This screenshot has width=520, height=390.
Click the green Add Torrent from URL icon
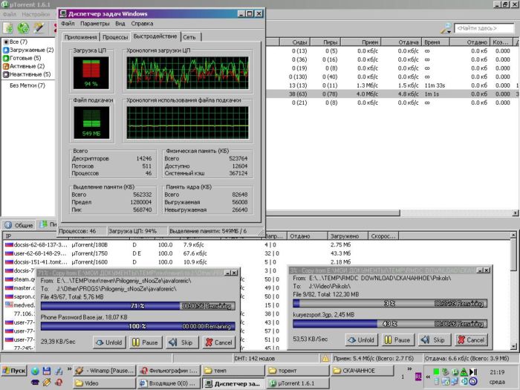point(23,28)
